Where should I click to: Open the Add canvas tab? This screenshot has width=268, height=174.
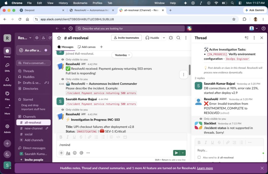point(86,47)
